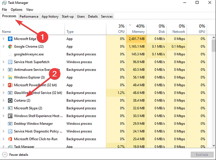Screen dimensions: 216x160
Task: Click the vertical scrollbar thumb
Action: coord(214,46)
